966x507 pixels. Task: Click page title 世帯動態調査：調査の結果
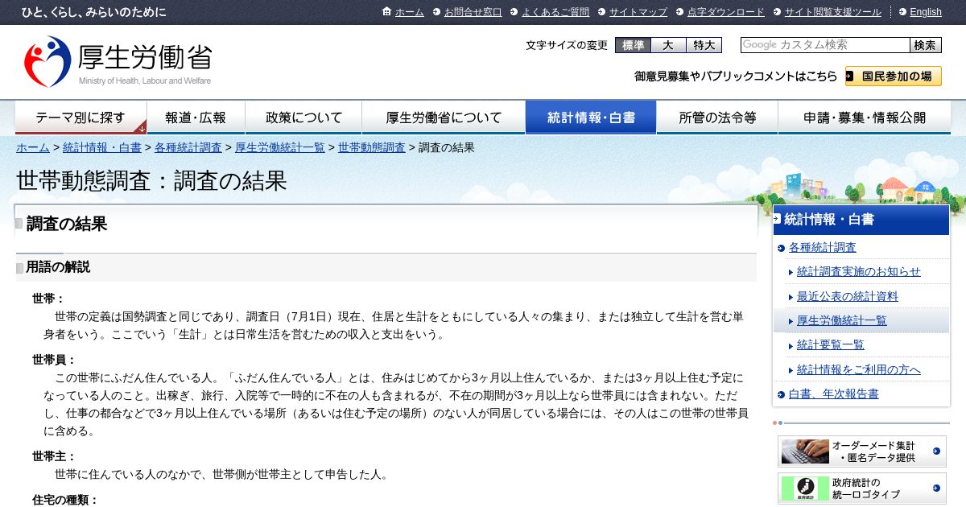click(x=151, y=180)
